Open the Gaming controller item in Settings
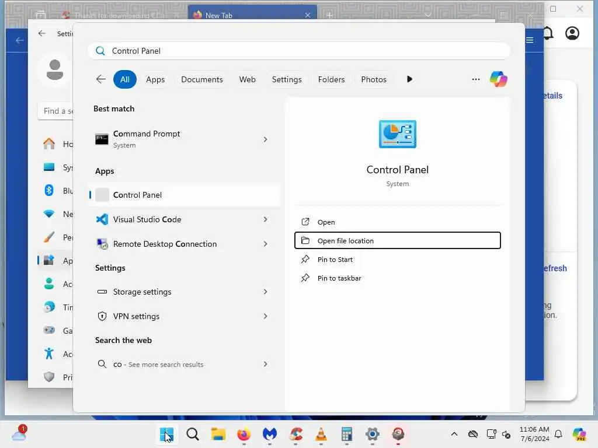The height and width of the screenshot is (448, 598). [x=55, y=330]
